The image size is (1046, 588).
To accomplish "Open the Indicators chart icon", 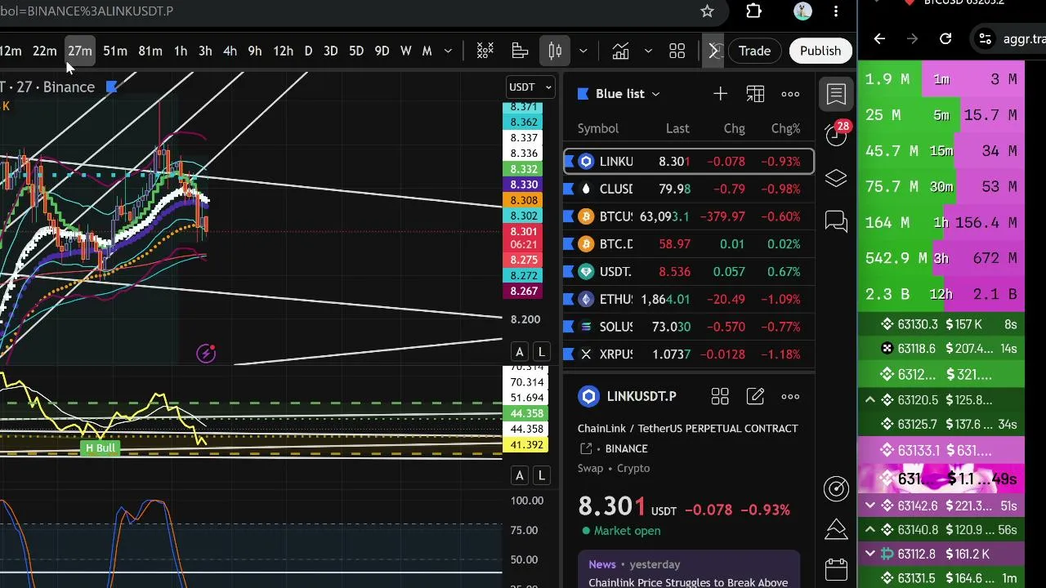I will coord(620,51).
